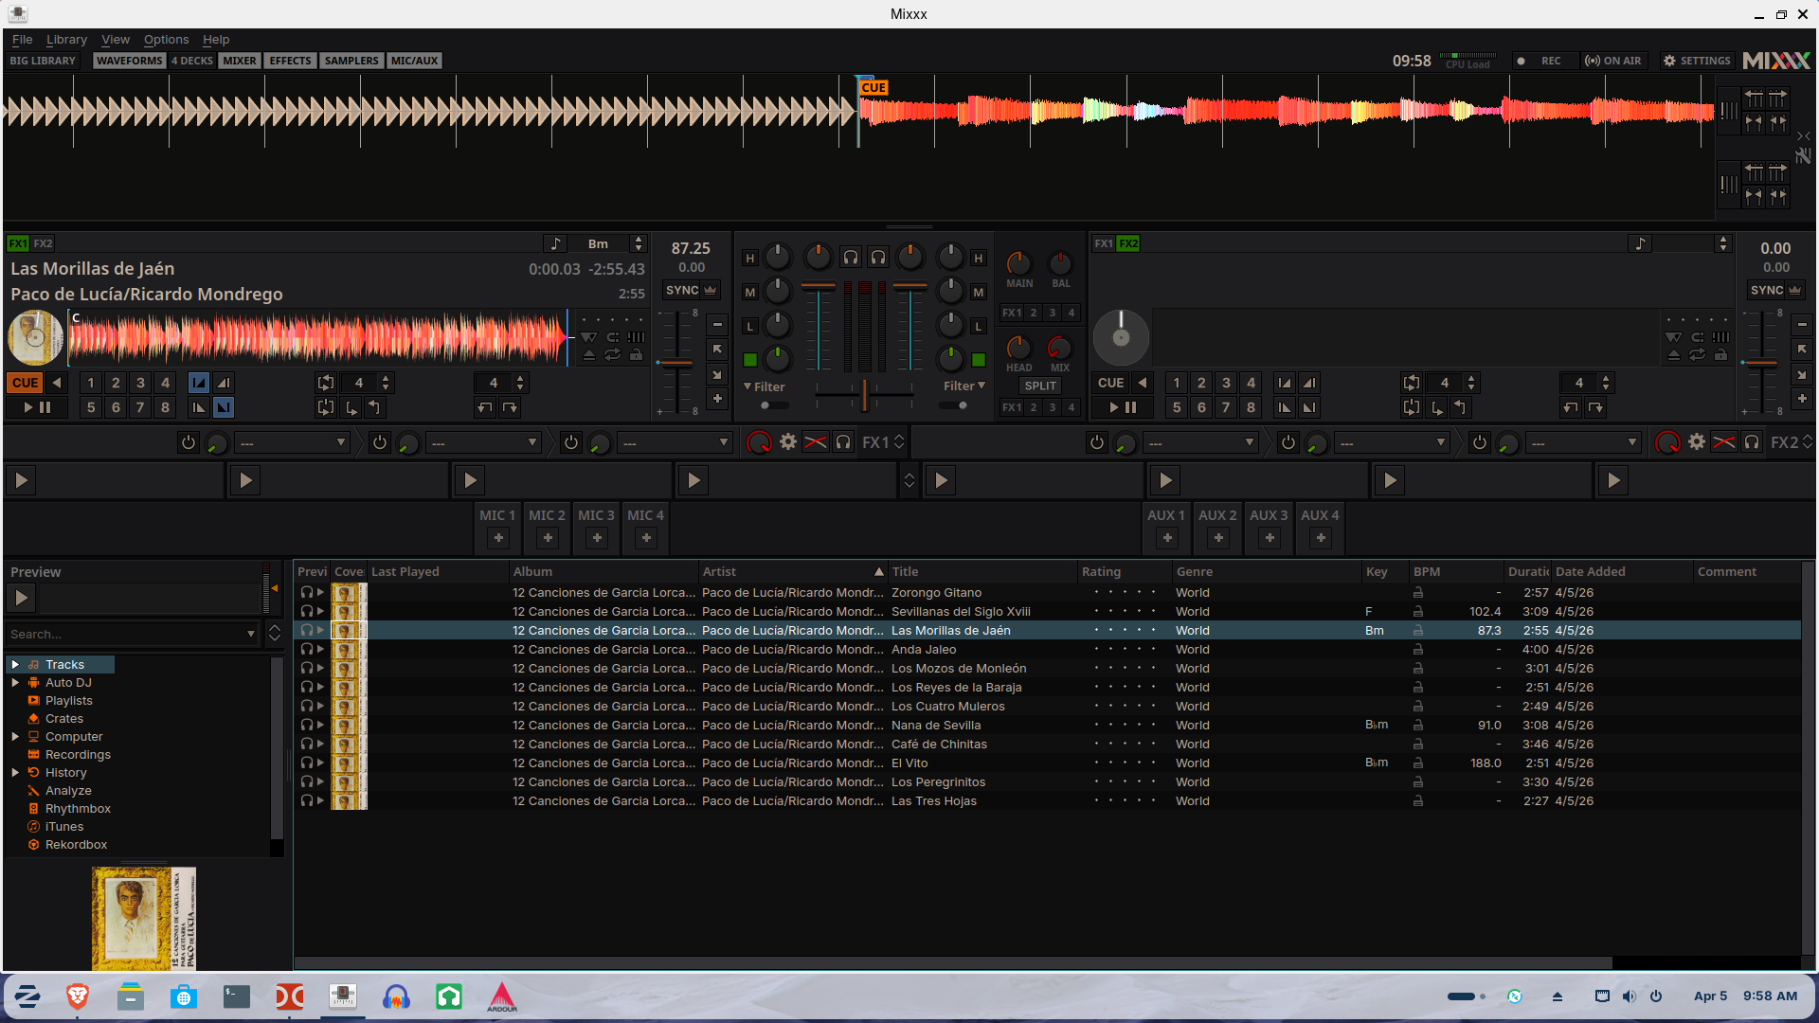This screenshot has height=1023, width=1819.
Task: Click the crossfader slider
Action: click(x=864, y=394)
